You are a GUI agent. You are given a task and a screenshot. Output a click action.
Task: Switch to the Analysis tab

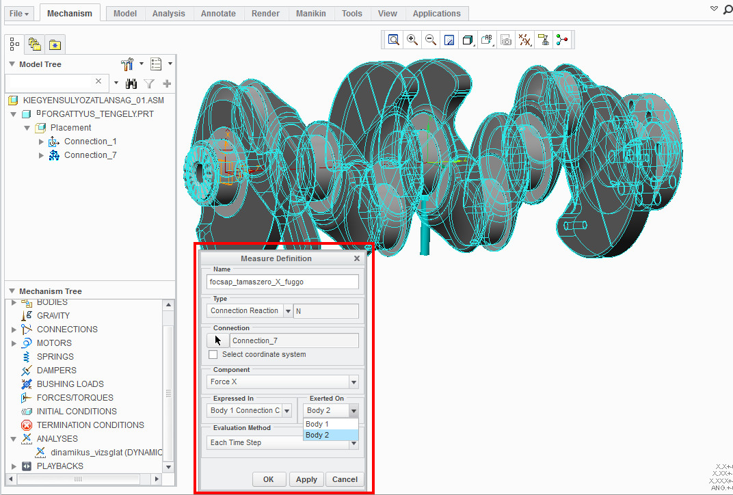pyautogui.click(x=169, y=14)
